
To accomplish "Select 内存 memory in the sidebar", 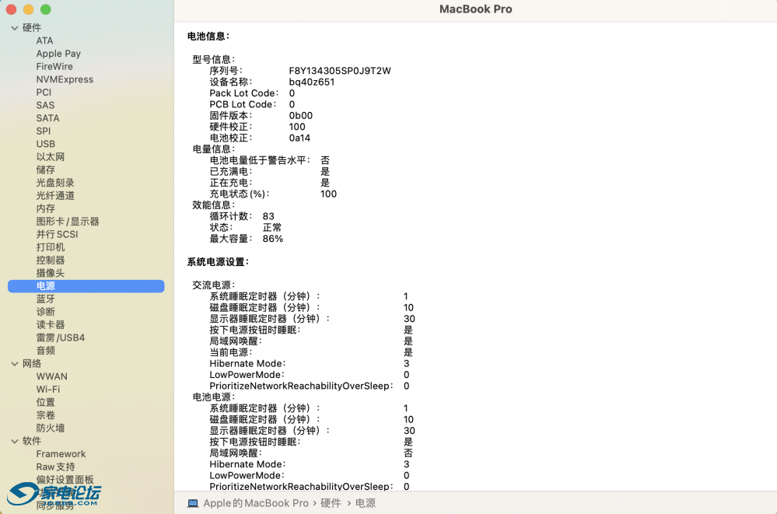I will 45,208.
